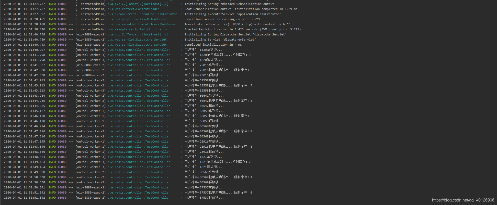The width and height of the screenshot is (497, 205).
Task: Click log message 用户神牛-28916释放锁...
Action: [204, 152]
